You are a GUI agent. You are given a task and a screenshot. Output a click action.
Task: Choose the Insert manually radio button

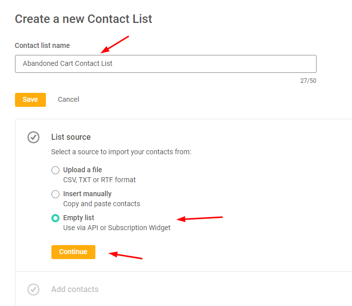(55, 194)
